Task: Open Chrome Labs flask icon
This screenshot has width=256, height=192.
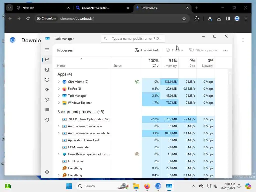Action: (x=210, y=18)
